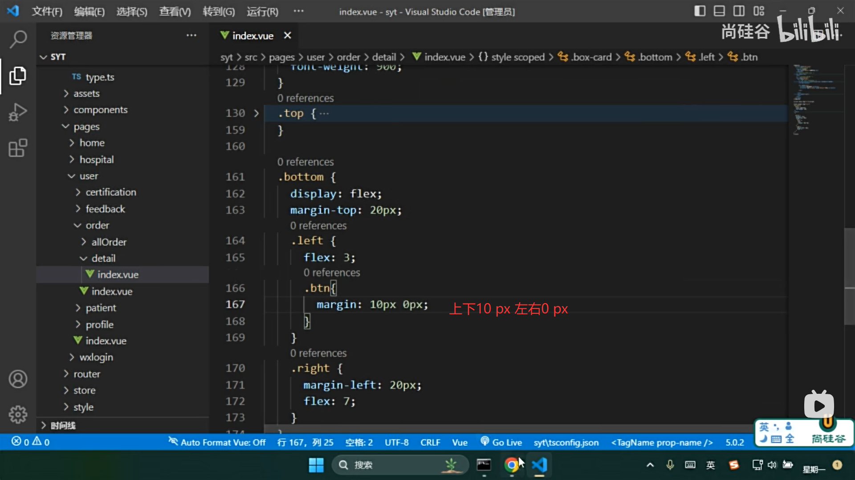Open the 运行(R) menu

pos(262,12)
